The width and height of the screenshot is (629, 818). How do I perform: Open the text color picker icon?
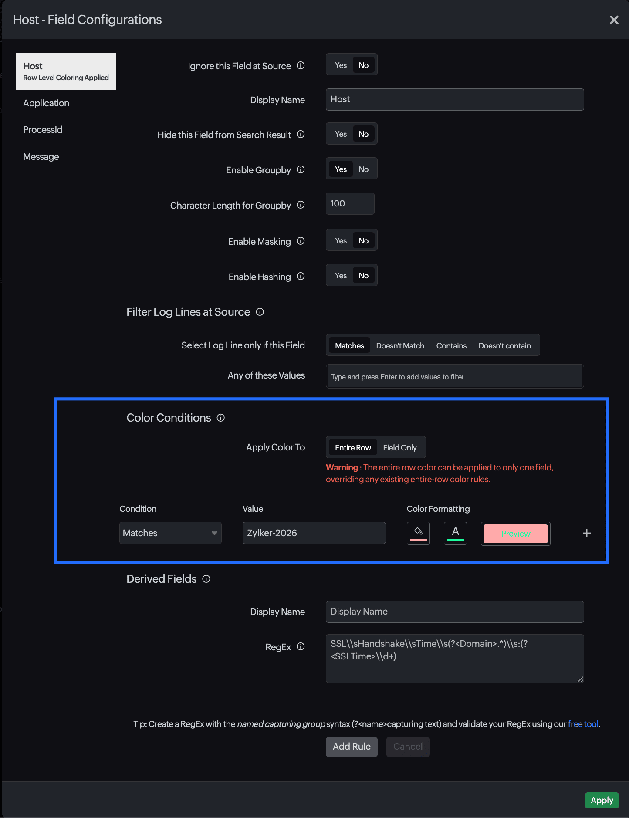click(x=455, y=533)
